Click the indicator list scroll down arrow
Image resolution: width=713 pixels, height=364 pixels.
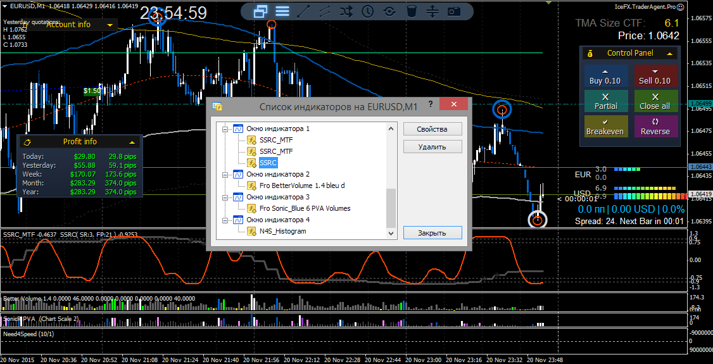391,233
